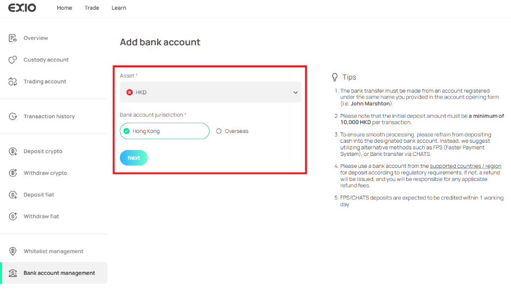511x290 pixels.
Task: Open the Asset HKD dropdown
Action: coord(210,93)
